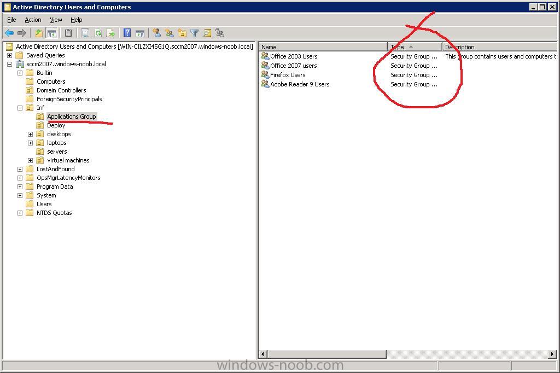Viewport: 560px width, 373px height.
Task: Toggle the Show/Hide Console Tree icon
Action: click(x=51, y=33)
